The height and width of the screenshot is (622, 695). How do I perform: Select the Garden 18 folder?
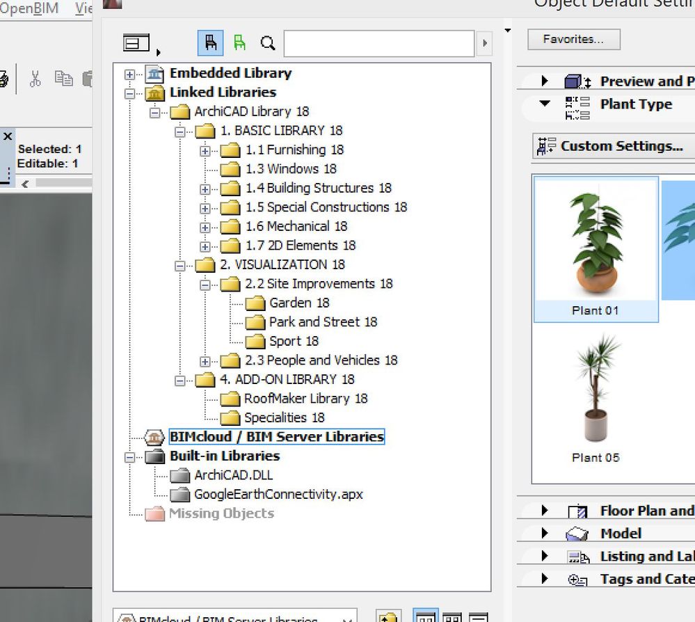click(x=299, y=303)
